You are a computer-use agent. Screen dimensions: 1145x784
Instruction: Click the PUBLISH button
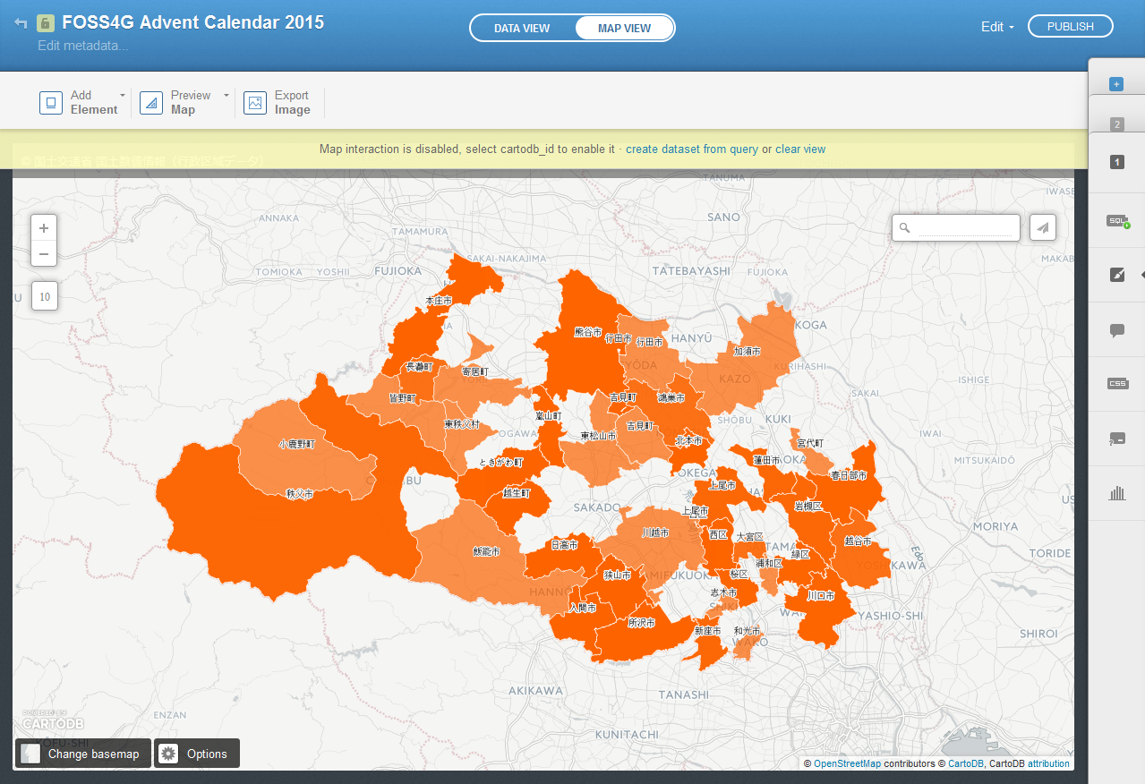pyautogui.click(x=1070, y=27)
